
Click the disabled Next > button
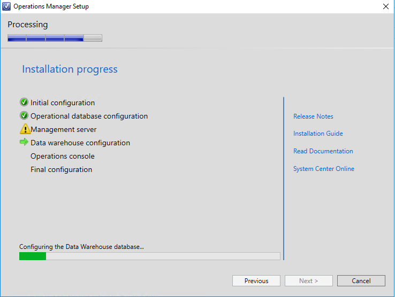tap(309, 280)
